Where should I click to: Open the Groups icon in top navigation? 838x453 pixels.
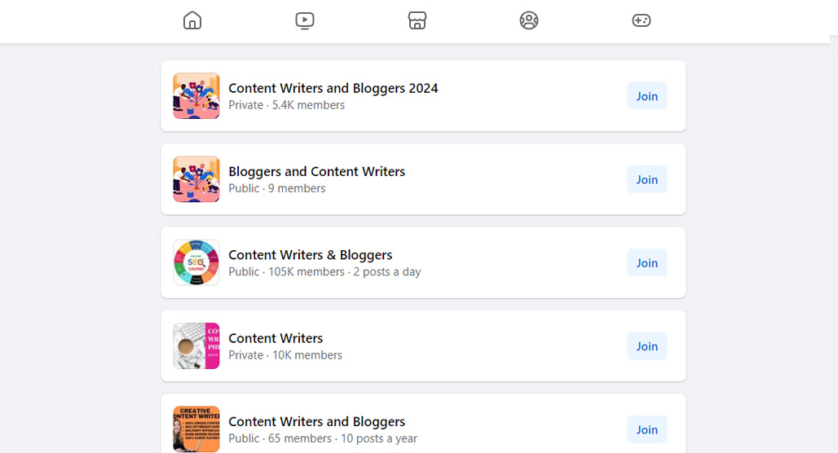tap(529, 20)
